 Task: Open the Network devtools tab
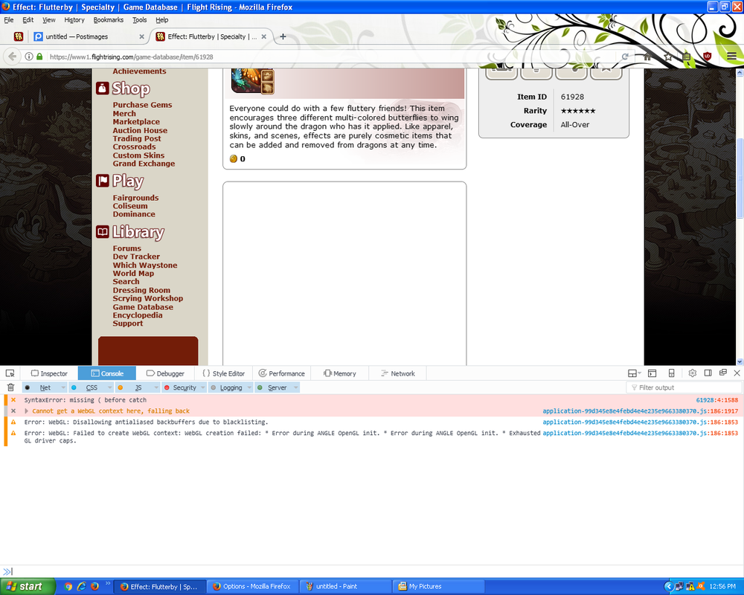(x=397, y=373)
